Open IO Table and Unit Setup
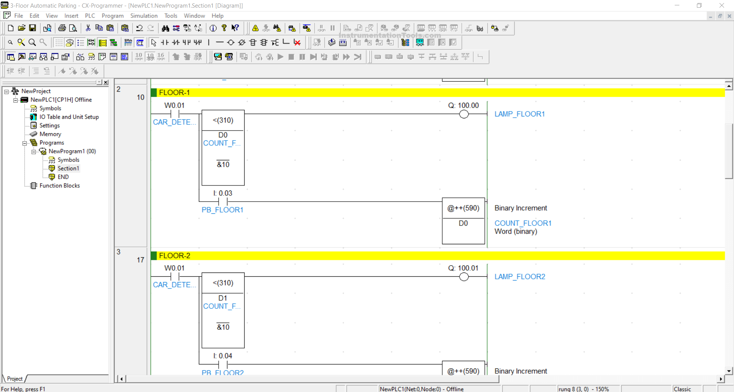This screenshot has width=734, height=392. (x=69, y=117)
